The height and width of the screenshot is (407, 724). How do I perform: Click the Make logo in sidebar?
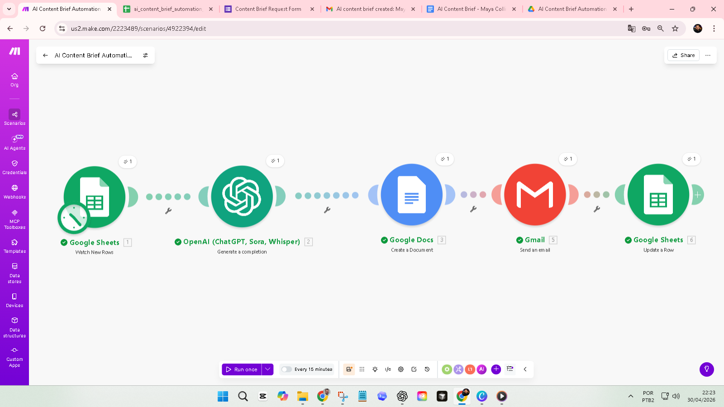coord(14,51)
